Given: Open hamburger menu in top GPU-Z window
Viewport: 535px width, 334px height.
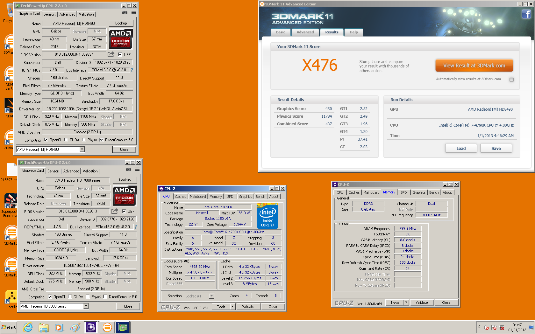Looking at the screenshot, I should point(134,12).
